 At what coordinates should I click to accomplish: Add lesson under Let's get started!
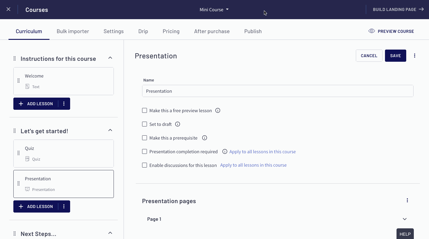pos(36,206)
